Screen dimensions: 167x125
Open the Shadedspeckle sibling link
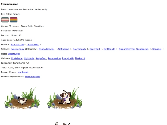click(47, 49)
